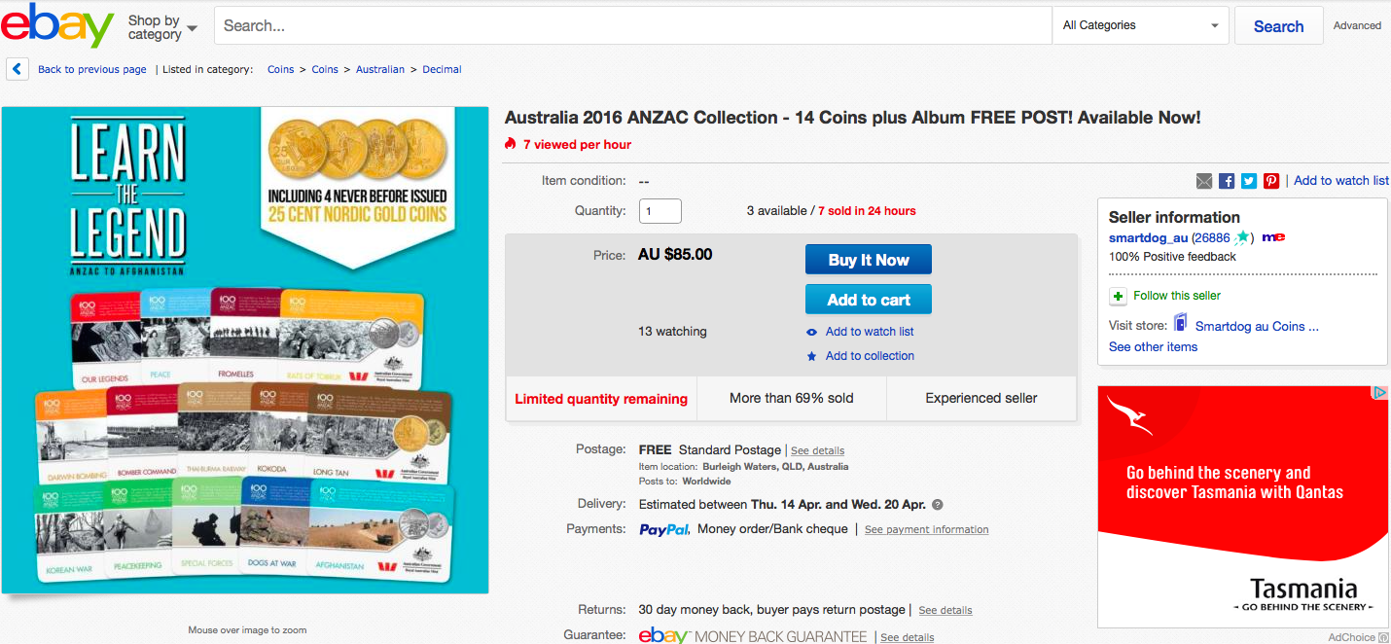
Task: Toggle the eye icon watch list link
Action: click(x=812, y=332)
